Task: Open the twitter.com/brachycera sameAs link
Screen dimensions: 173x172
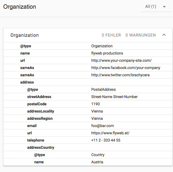Action: [x=120, y=75]
